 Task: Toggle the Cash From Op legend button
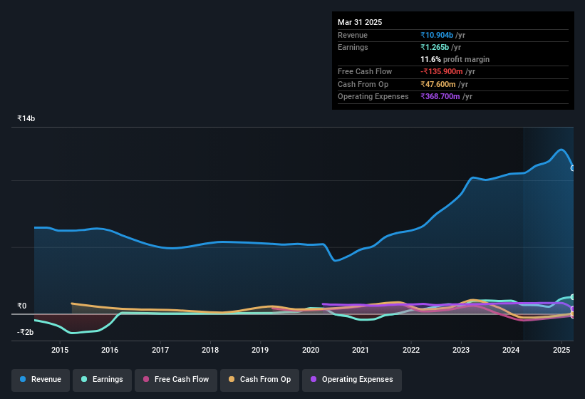point(259,380)
